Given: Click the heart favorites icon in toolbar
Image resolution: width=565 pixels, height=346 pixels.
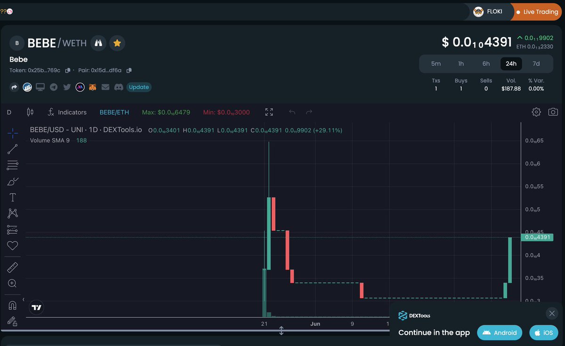Looking at the screenshot, I should coord(13,246).
